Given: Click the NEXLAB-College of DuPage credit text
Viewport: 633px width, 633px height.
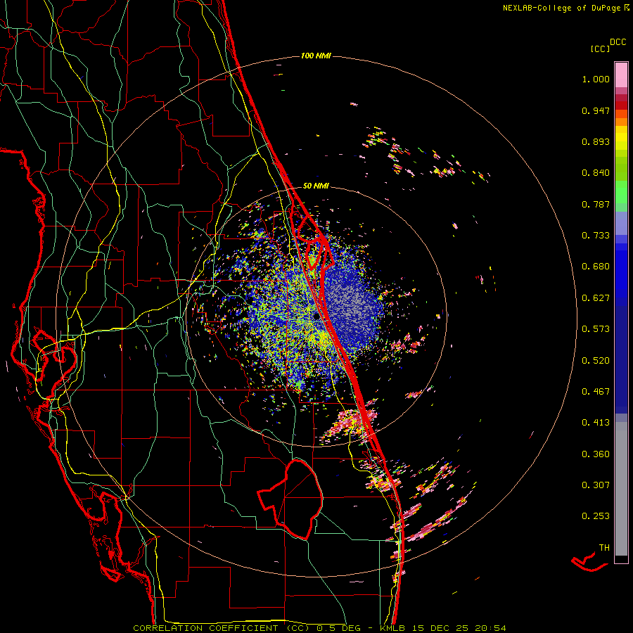Looking at the screenshot, I should pos(561,8).
